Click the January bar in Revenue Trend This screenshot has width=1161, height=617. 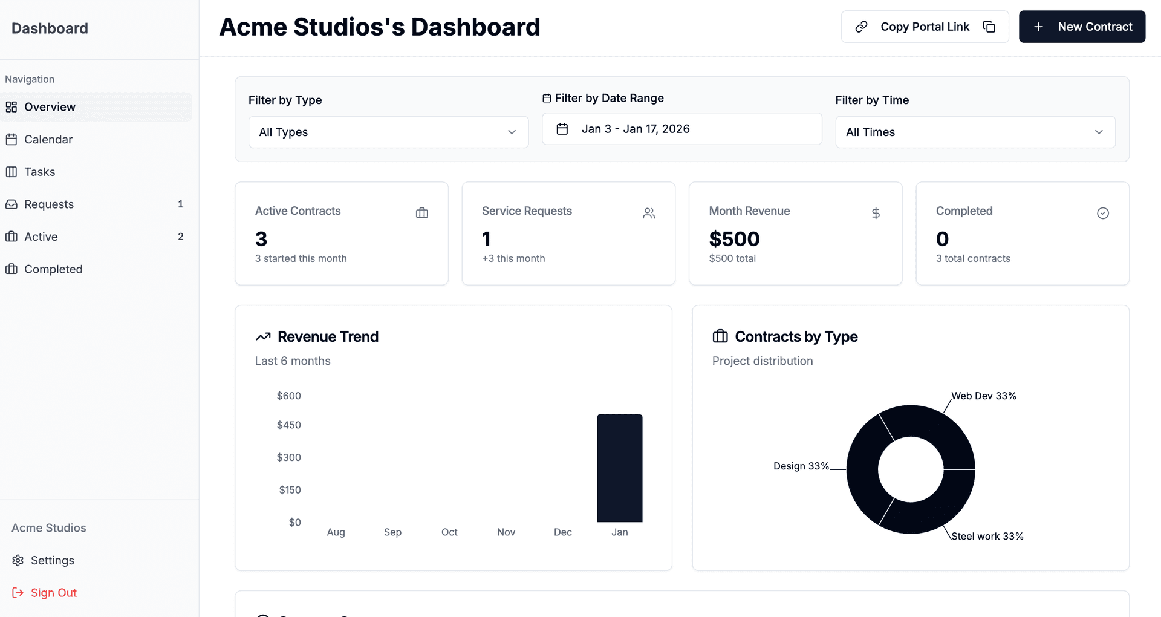619,469
